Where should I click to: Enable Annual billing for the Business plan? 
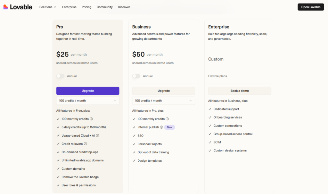click(x=136, y=76)
